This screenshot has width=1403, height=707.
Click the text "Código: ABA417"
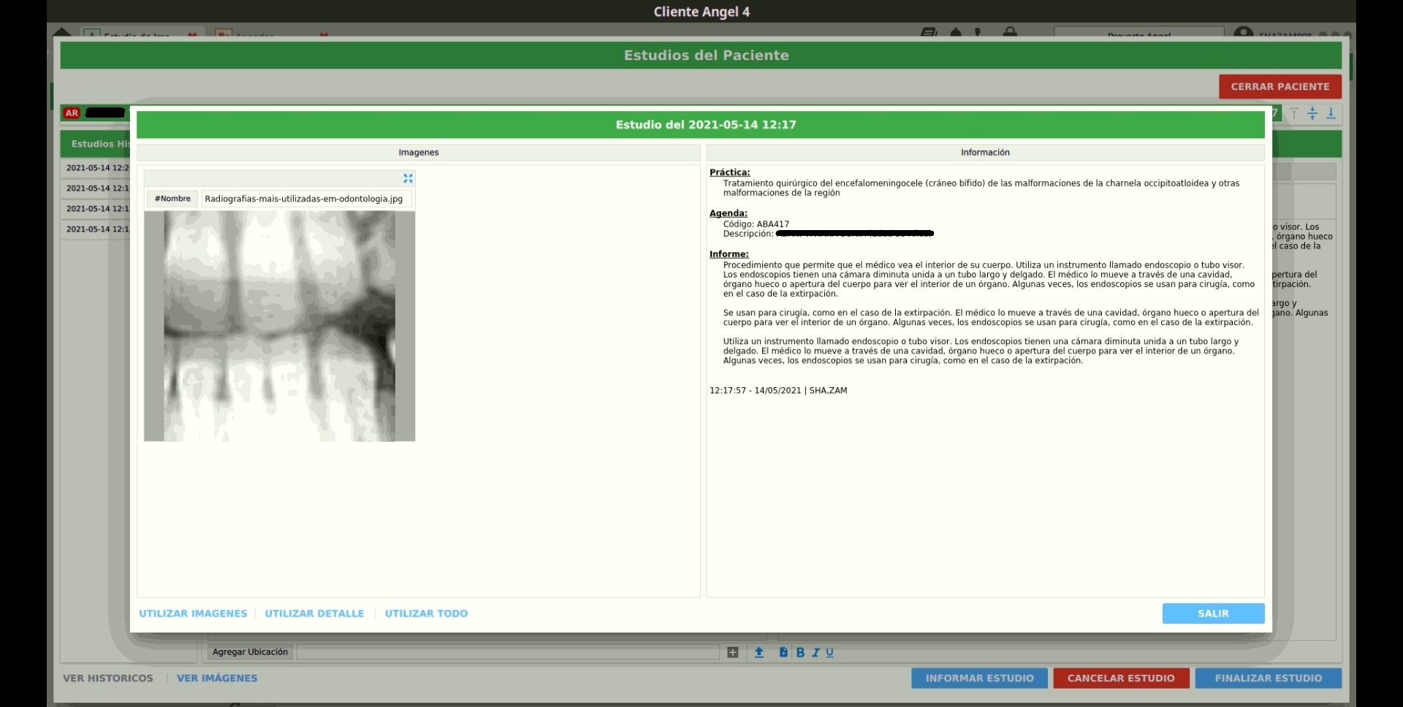click(756, 224)
